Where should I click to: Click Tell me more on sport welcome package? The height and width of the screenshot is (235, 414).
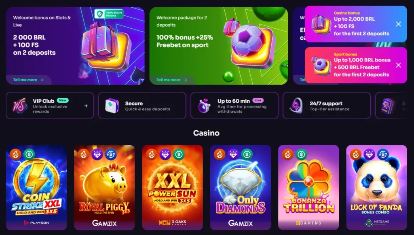pos(171,80)
